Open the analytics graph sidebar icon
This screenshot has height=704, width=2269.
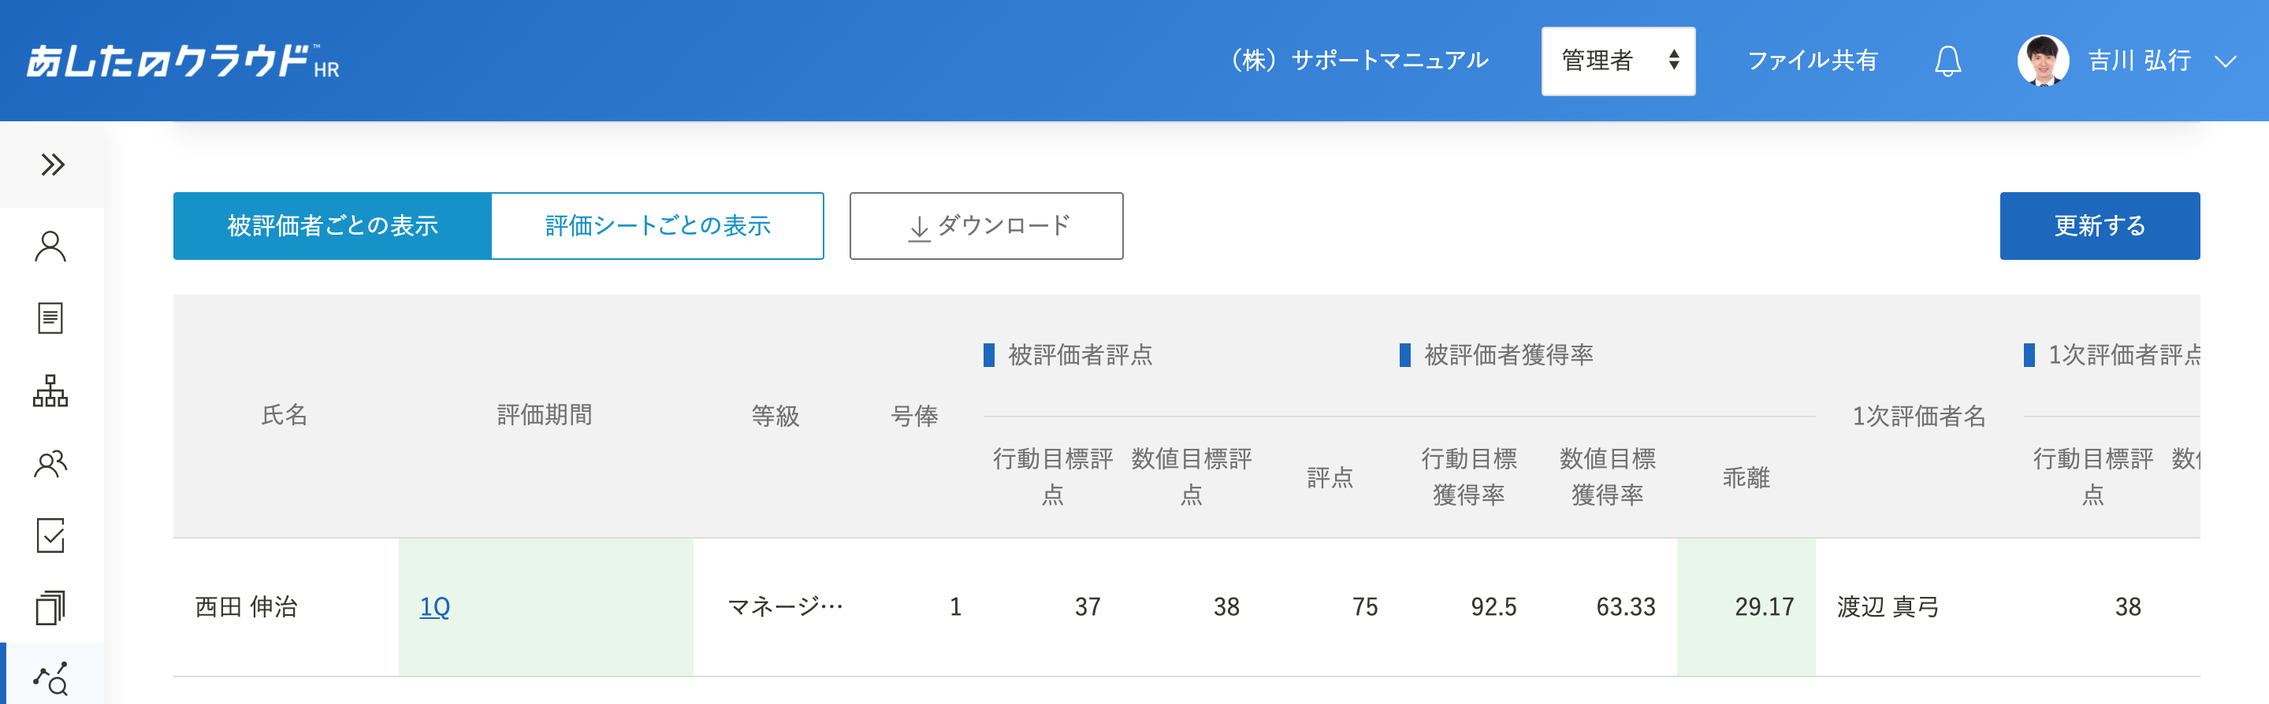[x=50, y=679]
